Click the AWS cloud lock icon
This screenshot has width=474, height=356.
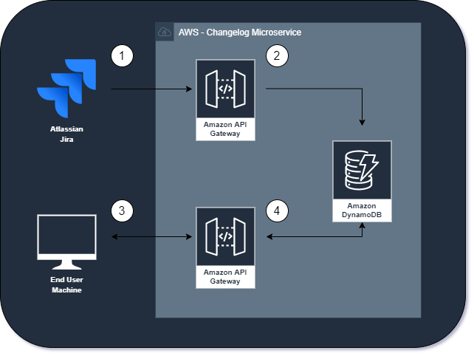165,32
